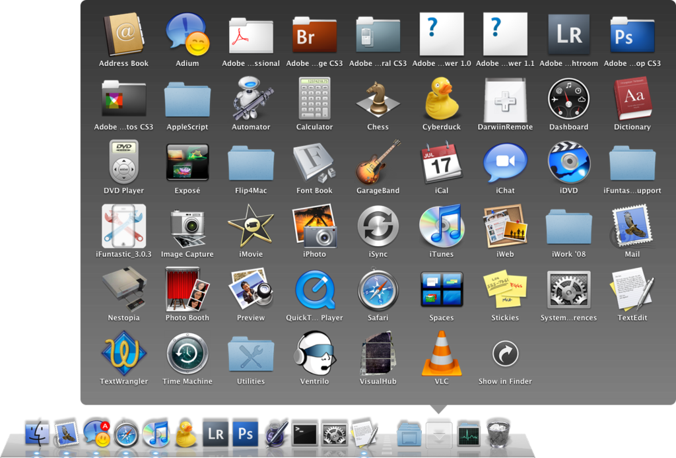Open Adobe Lightroom in the grid

click(568, 34)
